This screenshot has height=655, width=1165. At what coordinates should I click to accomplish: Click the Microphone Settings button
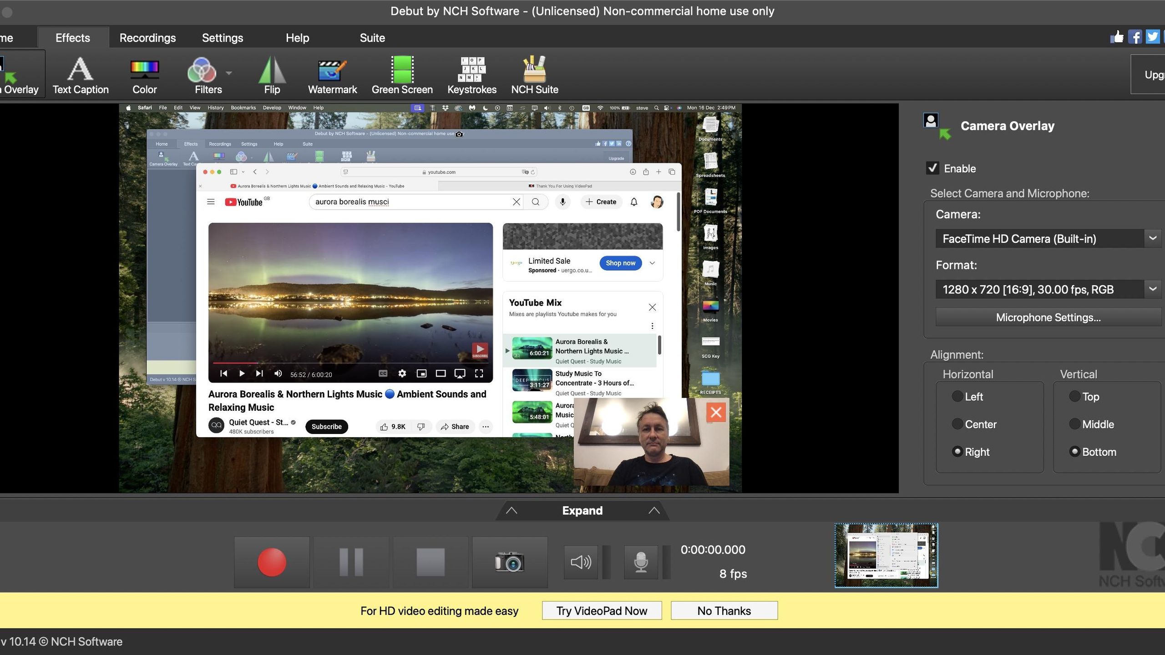1048,317
